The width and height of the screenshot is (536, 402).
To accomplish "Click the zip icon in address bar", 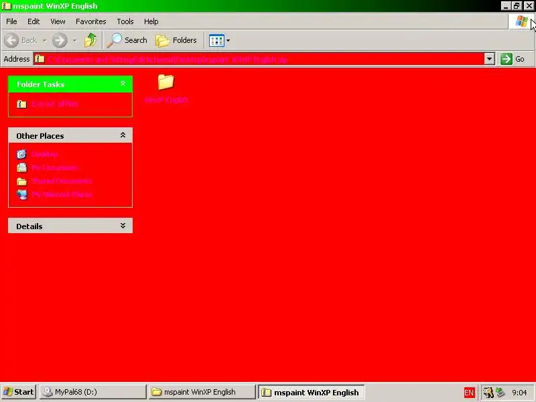I will point(40,59).
